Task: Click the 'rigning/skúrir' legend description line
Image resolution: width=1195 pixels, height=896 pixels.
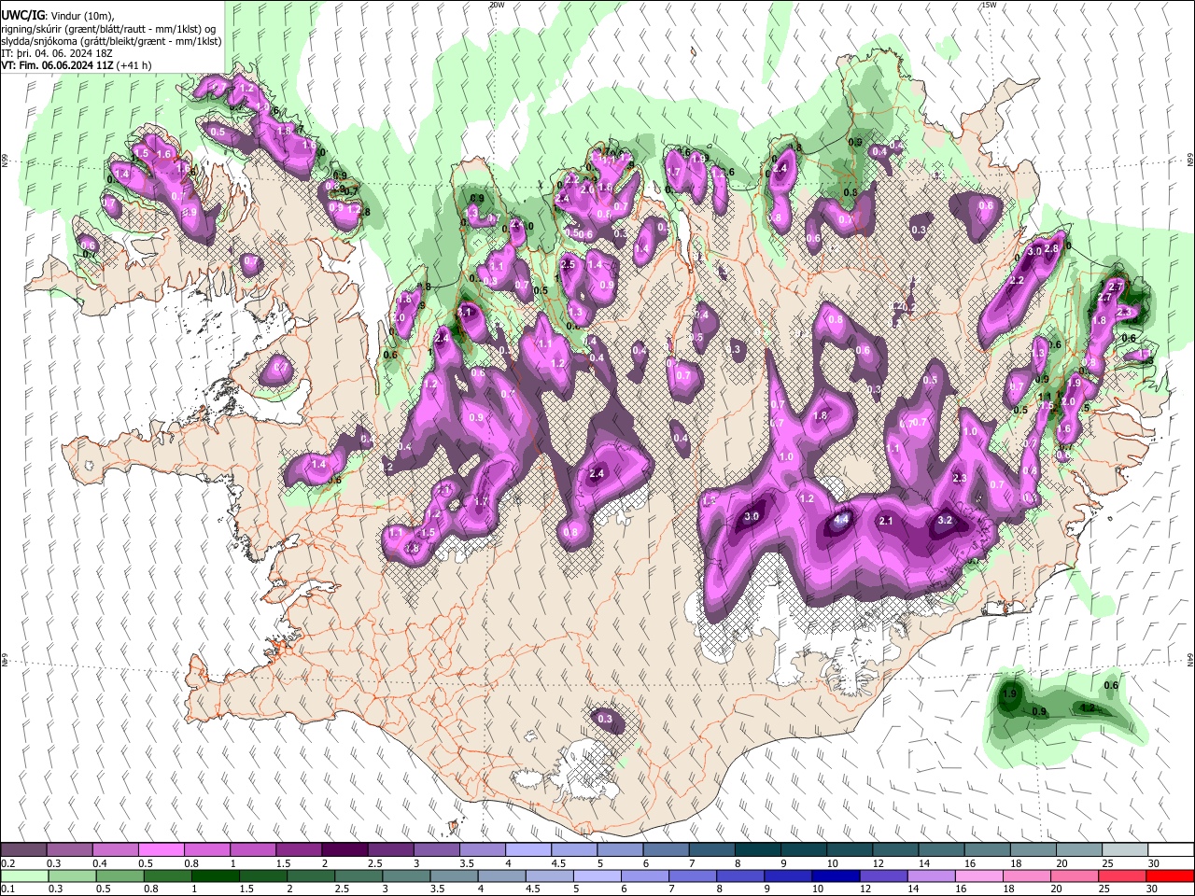Action: coord(108,29)
